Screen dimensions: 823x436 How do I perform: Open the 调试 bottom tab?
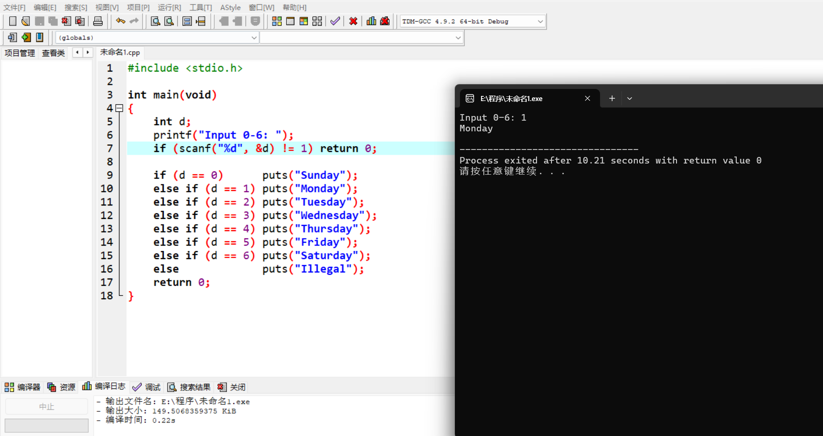pos(146,387)
